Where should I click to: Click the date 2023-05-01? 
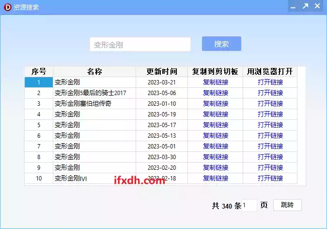coord(162,147)
